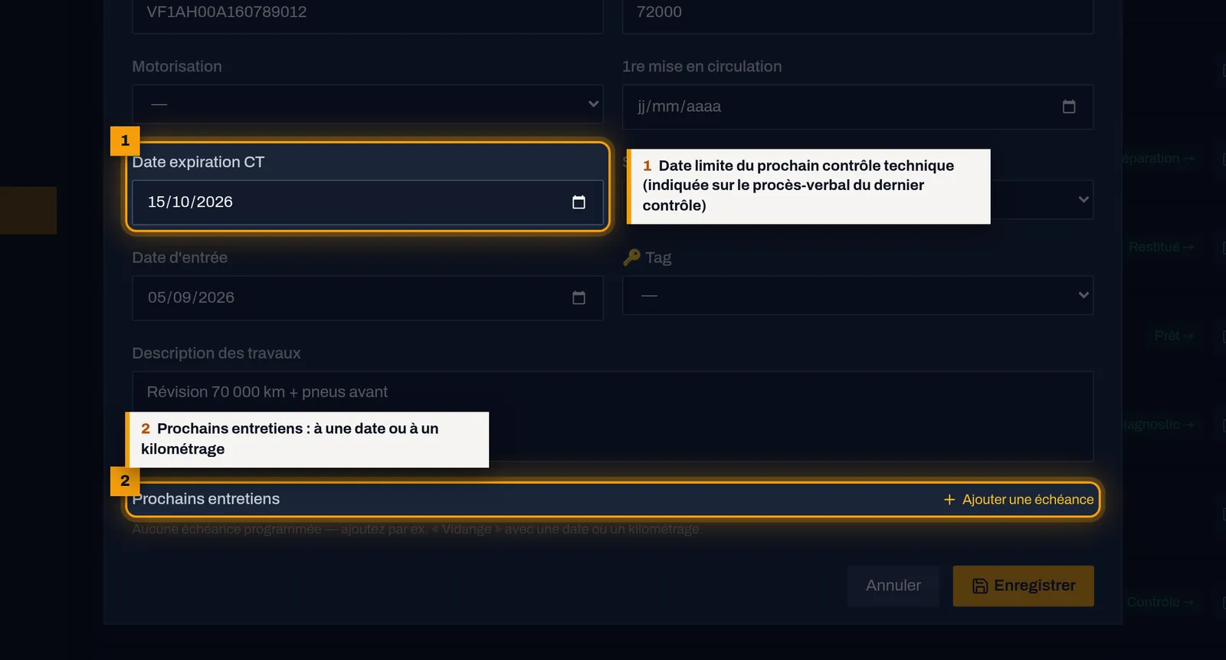Click the orange step marker number 1
This screenshot has height=660, width=1226.
click(x=125, y=141)
